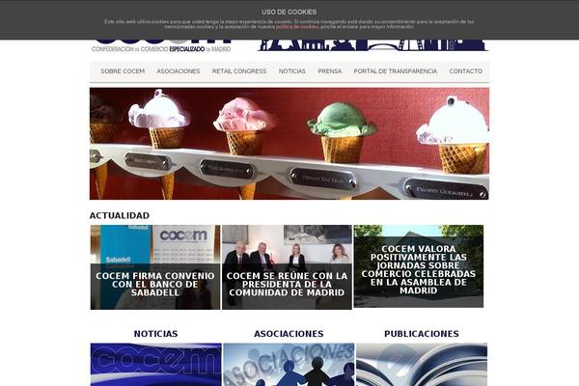Click the Asociaciones section heading
579x386 pixels.
289,334
